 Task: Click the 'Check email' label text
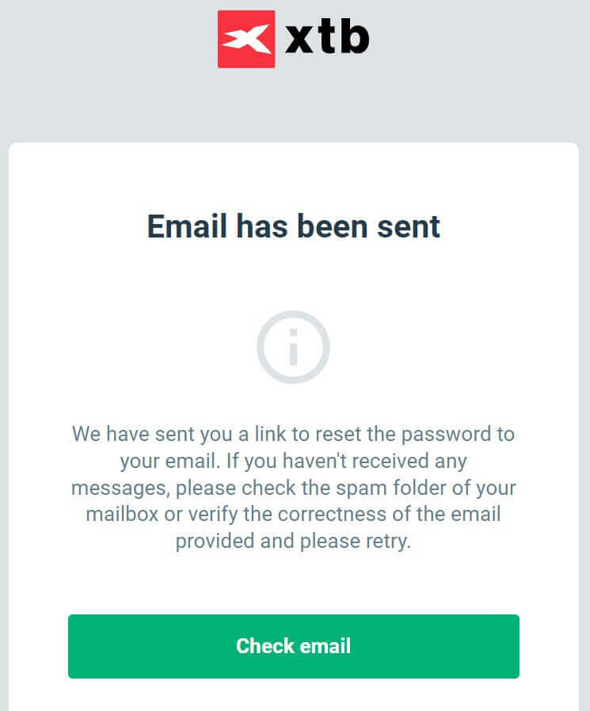pos(293,646)
